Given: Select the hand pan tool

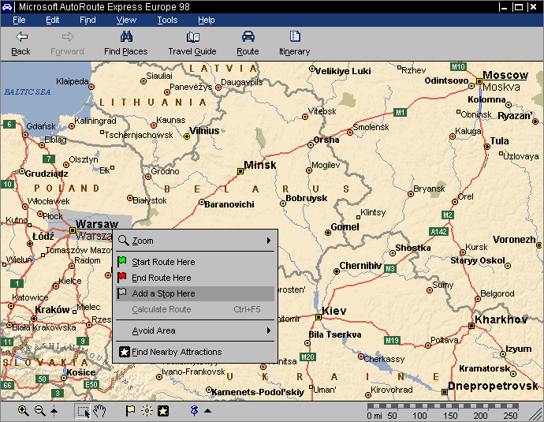Looking at the screenshot, I should (99, 411).
